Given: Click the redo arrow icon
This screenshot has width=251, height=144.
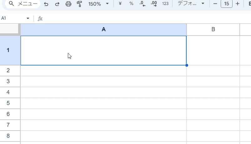Looking at the screenshot, I should pyautogui.click(x=57, y=4).
